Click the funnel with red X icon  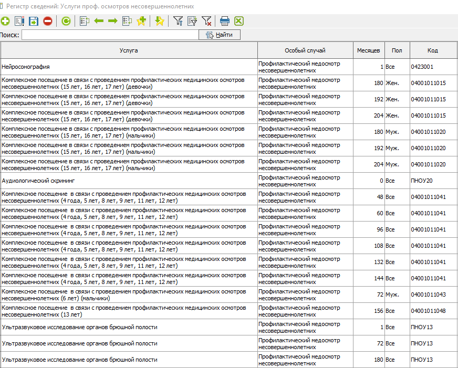[206, 21]
